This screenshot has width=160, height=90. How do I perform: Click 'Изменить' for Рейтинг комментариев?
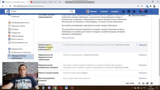click(143, 73)
